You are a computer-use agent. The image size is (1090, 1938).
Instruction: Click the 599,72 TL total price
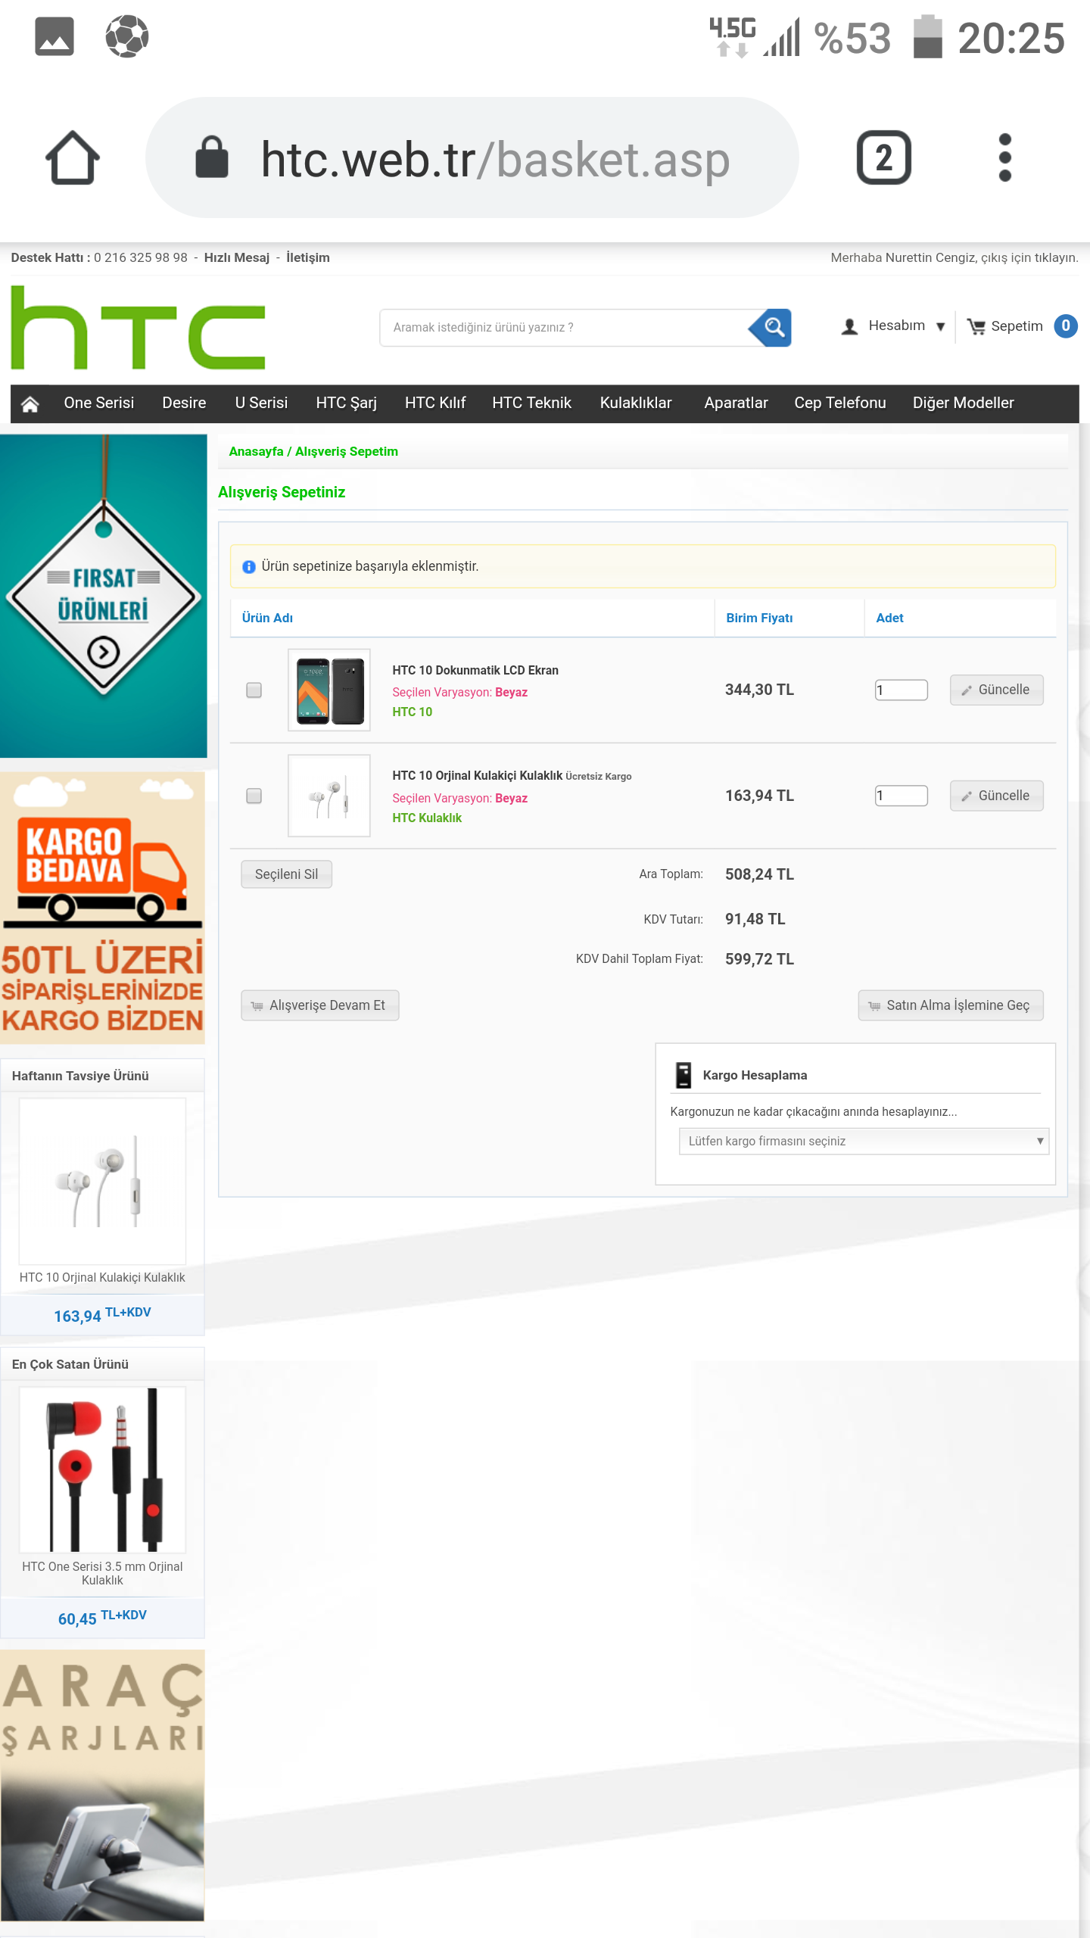pos(759,959)
